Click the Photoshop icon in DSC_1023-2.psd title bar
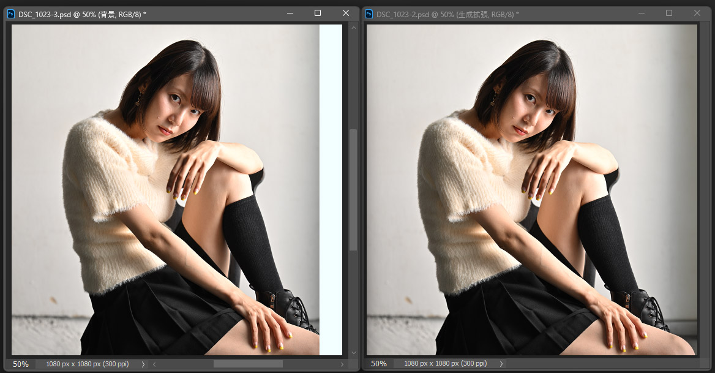 369,14
